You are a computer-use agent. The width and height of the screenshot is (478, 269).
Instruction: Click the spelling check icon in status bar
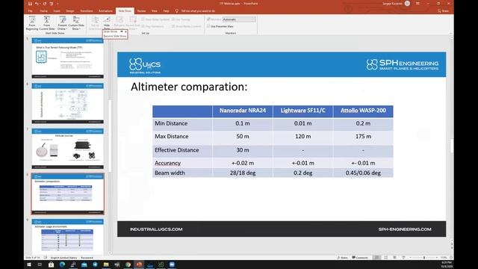pyautogui.click(x=46, y=258)
